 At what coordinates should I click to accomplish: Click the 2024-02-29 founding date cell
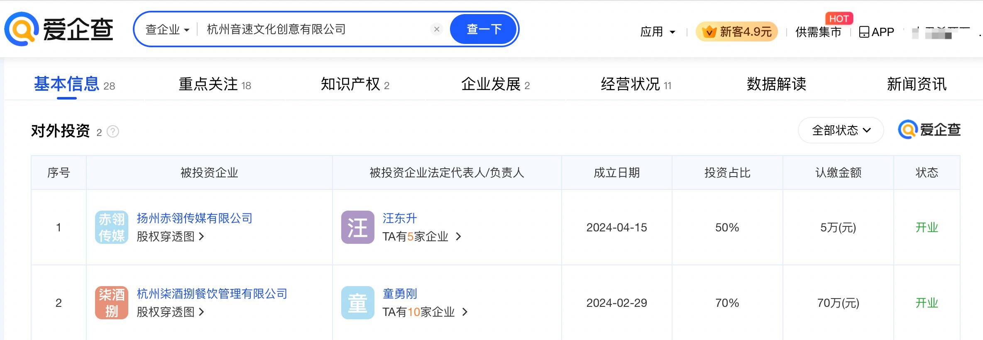click(616, 303)
